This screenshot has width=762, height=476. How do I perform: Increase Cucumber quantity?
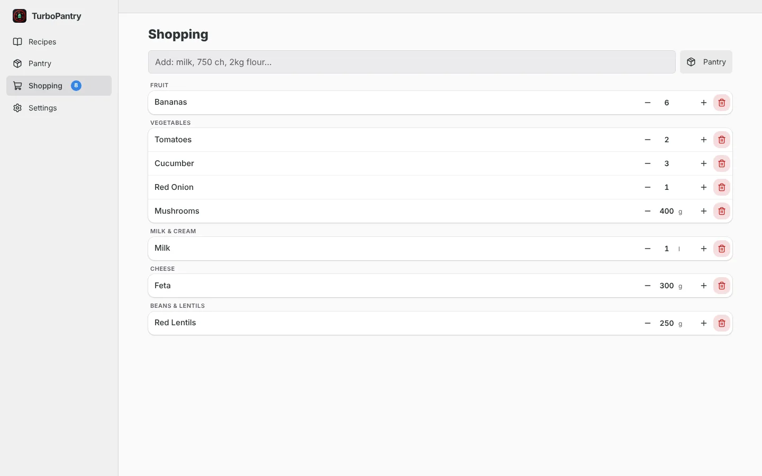704,163
